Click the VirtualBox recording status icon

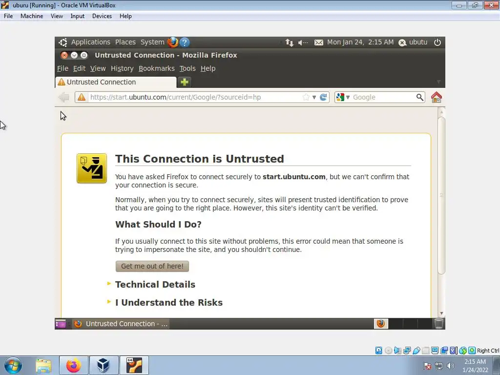pos(444,351)
